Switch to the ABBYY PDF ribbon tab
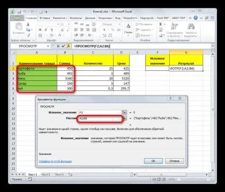 (x=178, y=18)
